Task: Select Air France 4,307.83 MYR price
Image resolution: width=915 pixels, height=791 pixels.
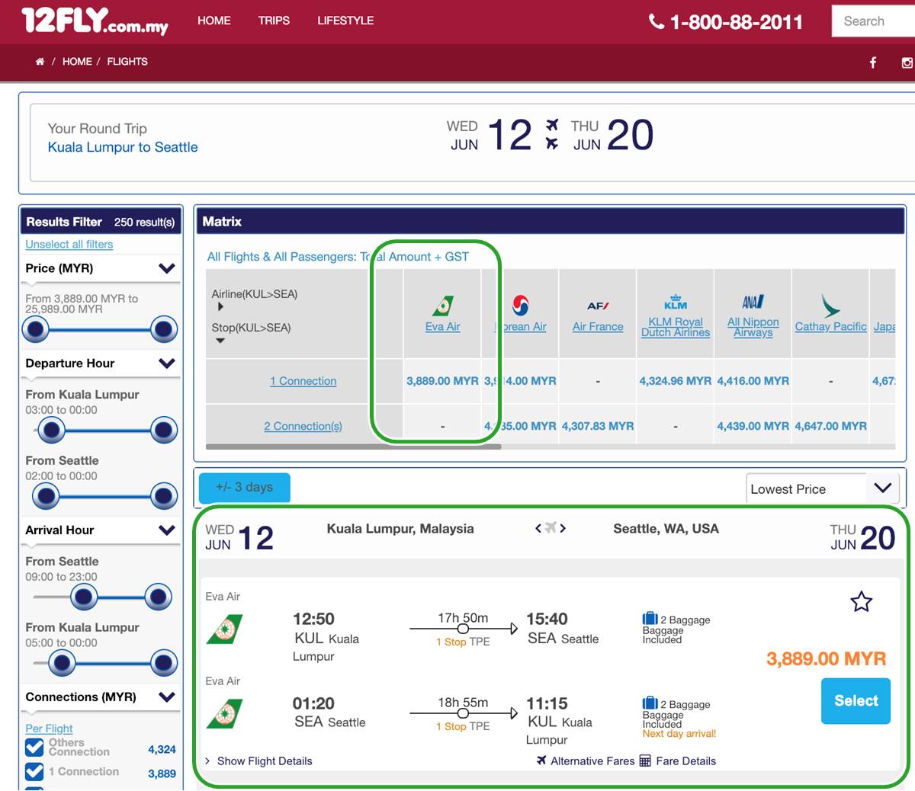Action: (x=598, y=426)
